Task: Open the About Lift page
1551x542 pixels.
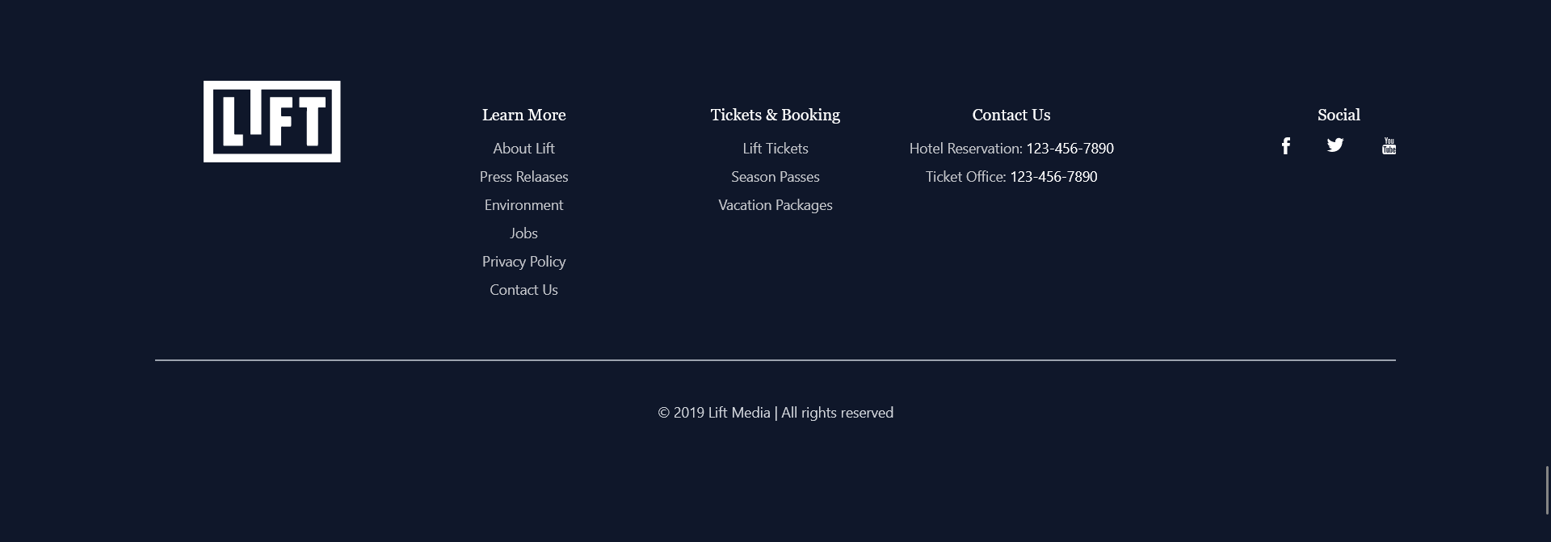Action: pyautogui.click(x=523, y=149)
